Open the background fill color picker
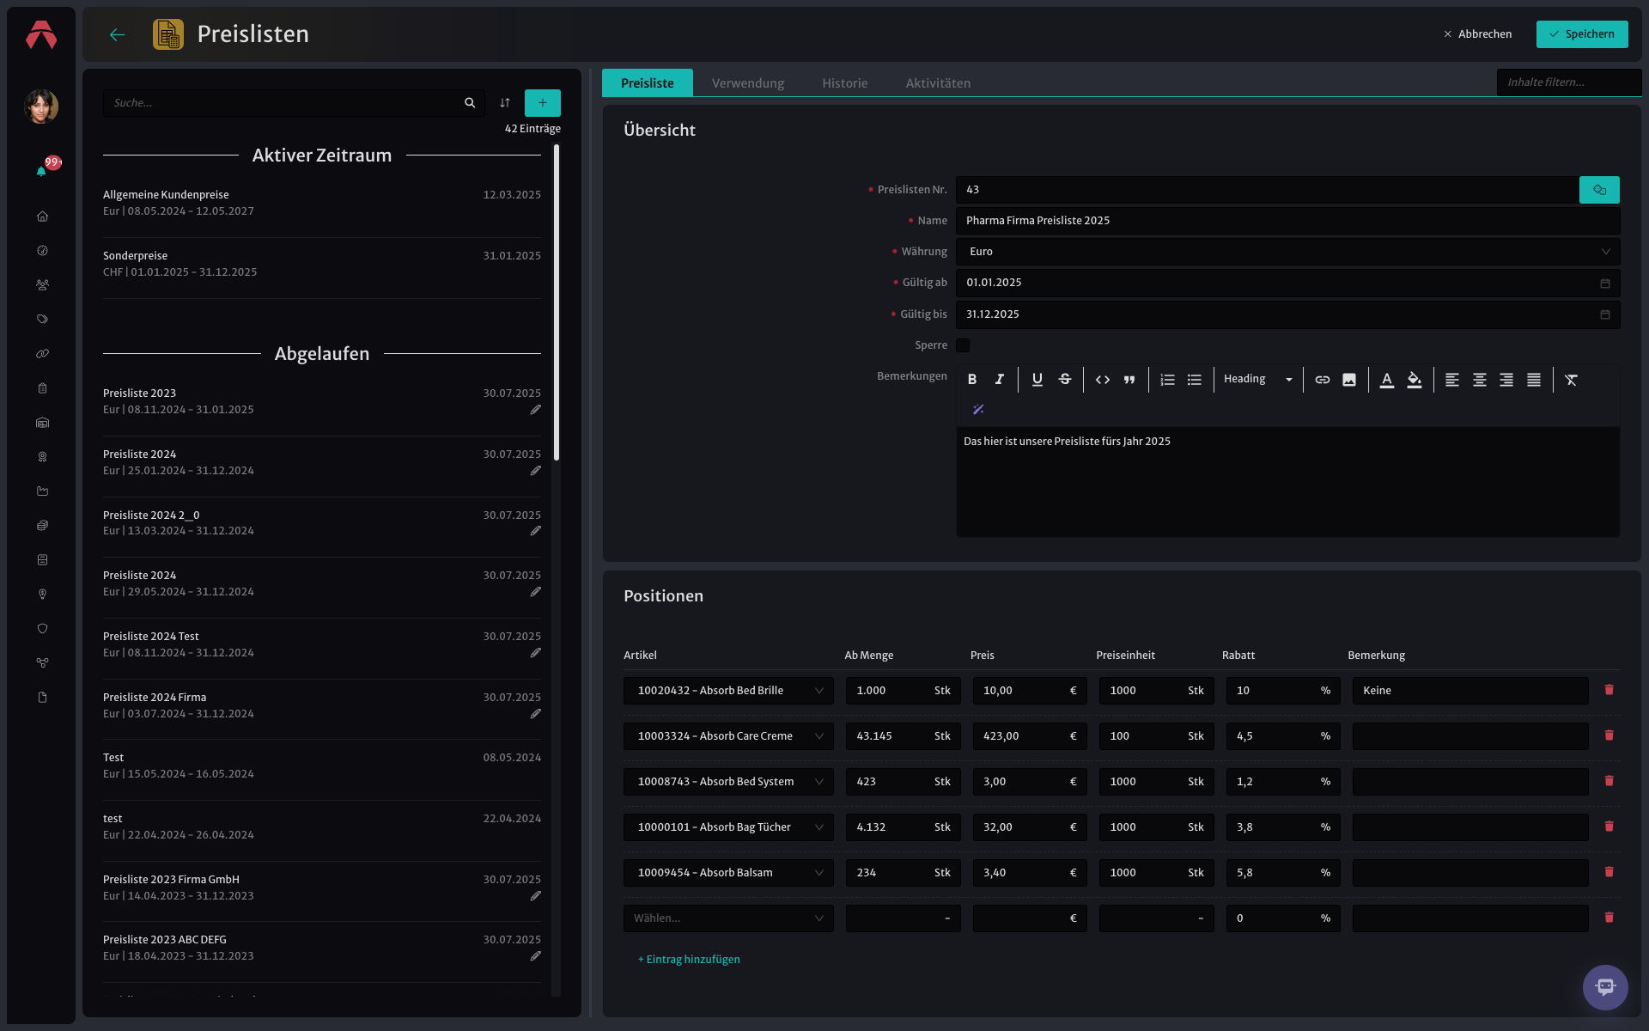Image resolution: width=1649 pixels, height=1031 pixels. [x=1415, y=380]
